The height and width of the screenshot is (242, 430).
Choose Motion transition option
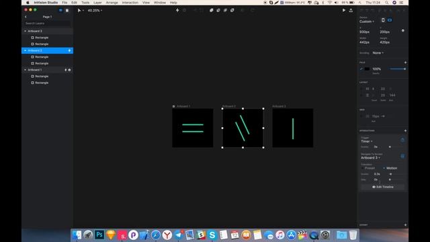pos(390,168)
